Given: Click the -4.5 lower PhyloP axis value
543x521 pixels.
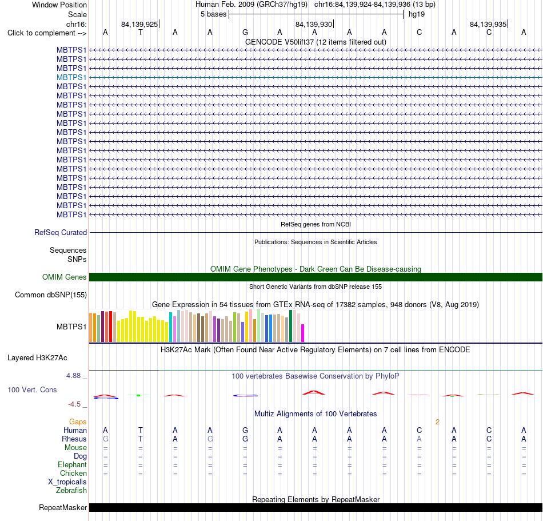Looking at the screenshot, I should (x=74, y=404).
